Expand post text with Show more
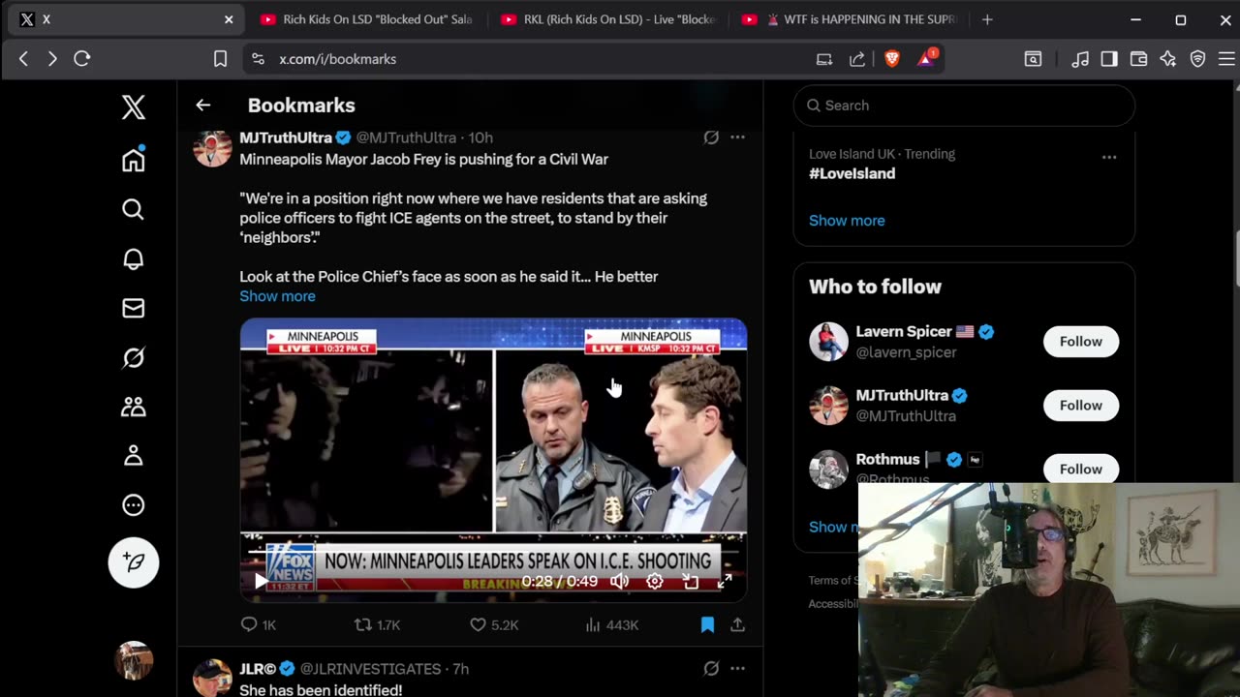 point(277,296)
